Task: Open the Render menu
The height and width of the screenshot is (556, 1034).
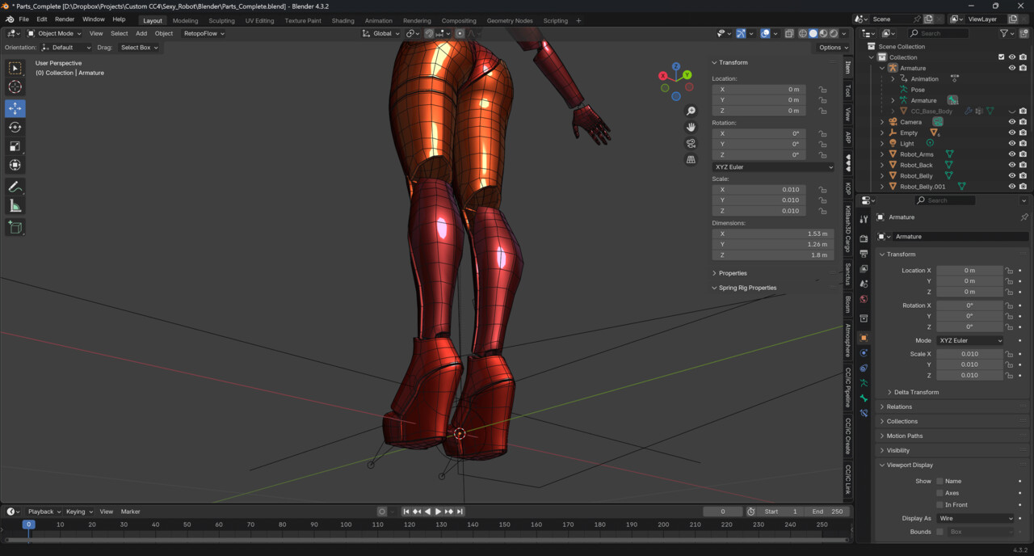Action: (65, 19)
